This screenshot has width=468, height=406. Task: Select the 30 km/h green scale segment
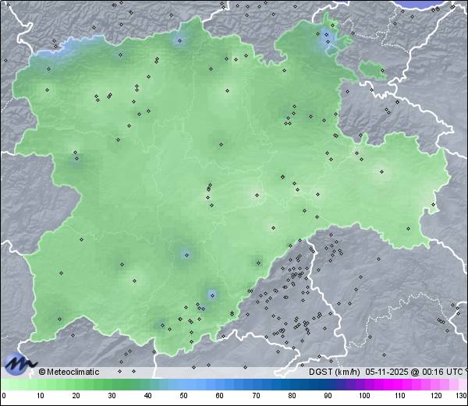(112, 384)
